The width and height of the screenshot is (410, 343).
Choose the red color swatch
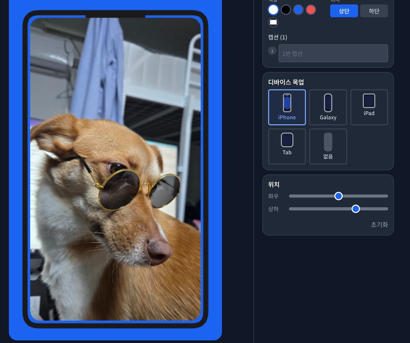pos(311,10)
